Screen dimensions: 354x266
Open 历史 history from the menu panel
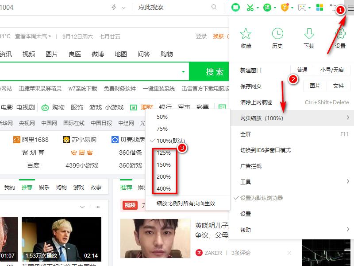pyautogui.click(x=277, y=38)
